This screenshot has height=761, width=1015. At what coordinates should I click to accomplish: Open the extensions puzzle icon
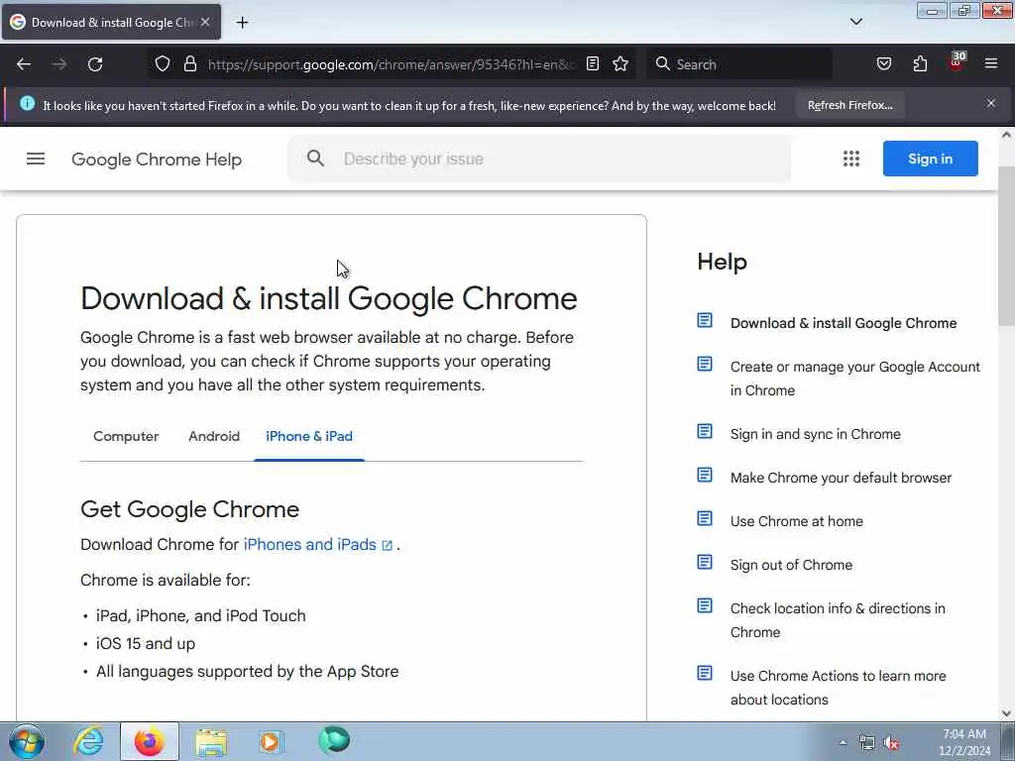coord(920,64)
